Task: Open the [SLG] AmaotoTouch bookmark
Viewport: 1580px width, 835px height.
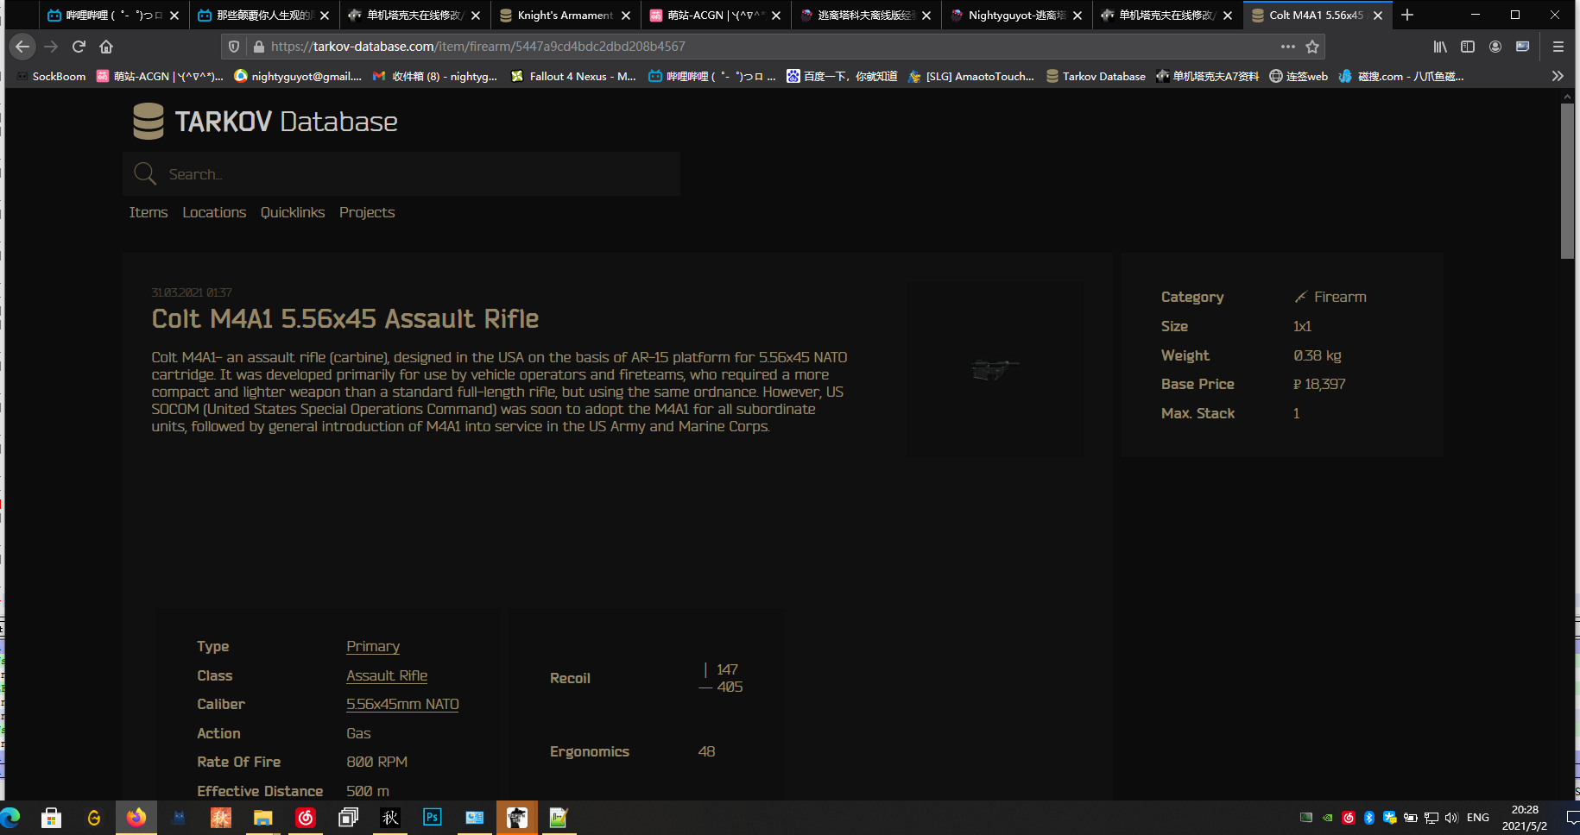Action: pyautogui.click(x=971, y=76)
